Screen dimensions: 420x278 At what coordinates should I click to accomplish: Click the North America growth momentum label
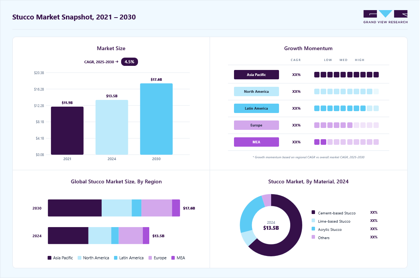(256, 91)
